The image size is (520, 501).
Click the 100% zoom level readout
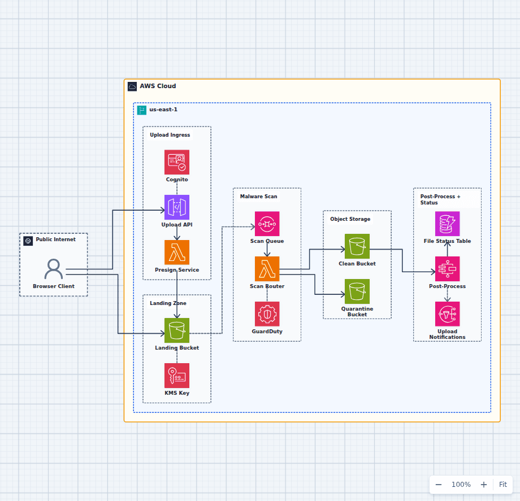click(461, 485)
